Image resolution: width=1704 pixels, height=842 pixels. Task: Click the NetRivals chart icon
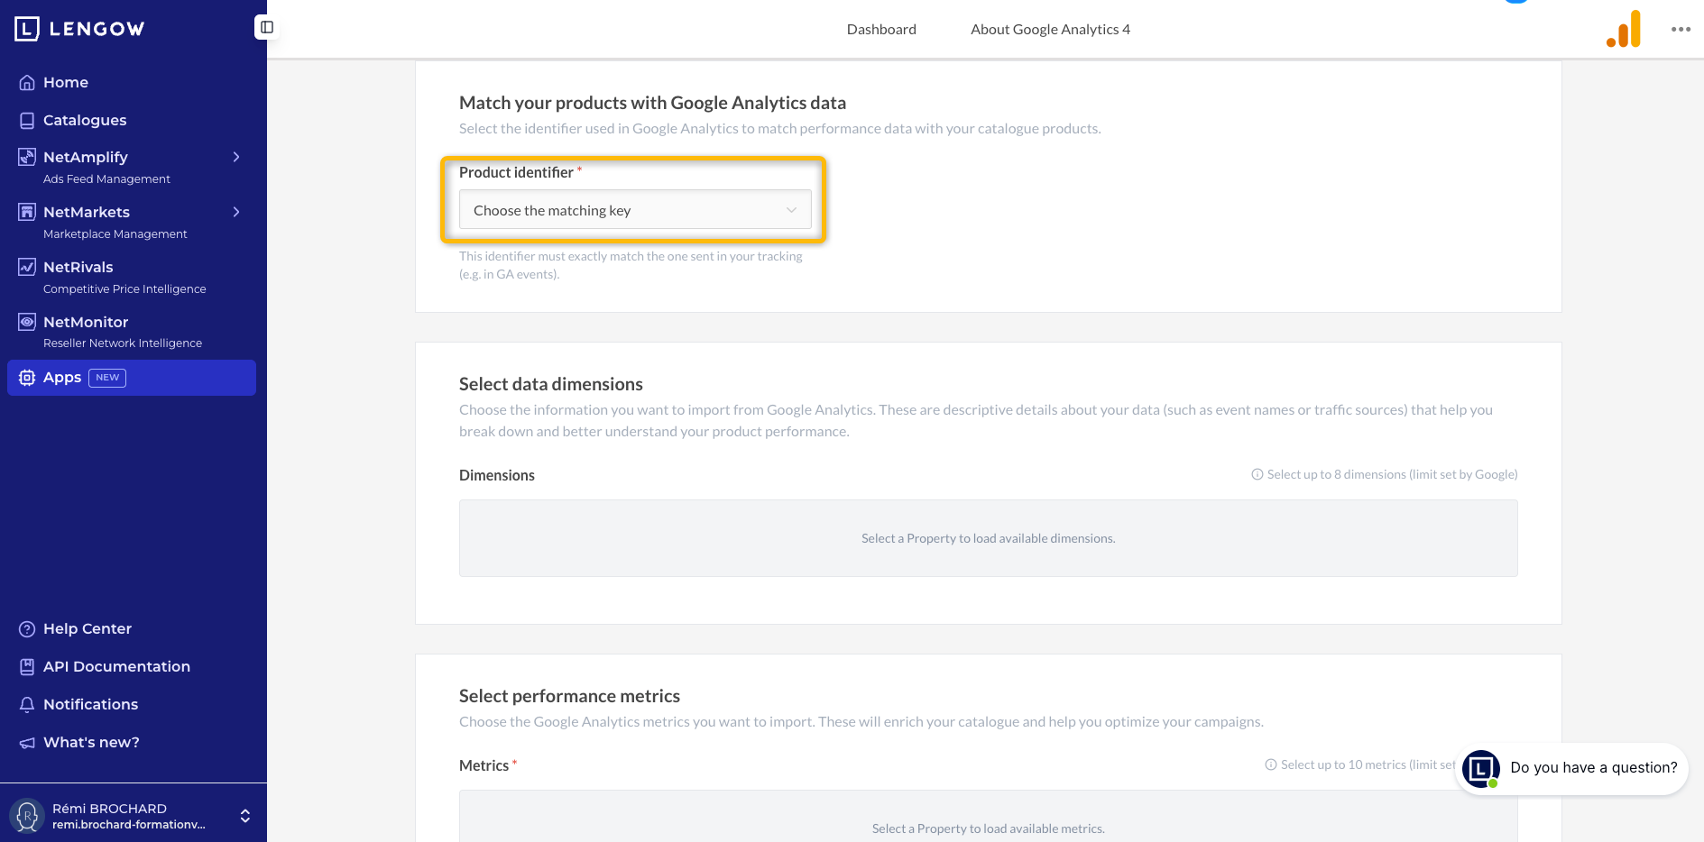pyautogui.click(x=27, y=267)
